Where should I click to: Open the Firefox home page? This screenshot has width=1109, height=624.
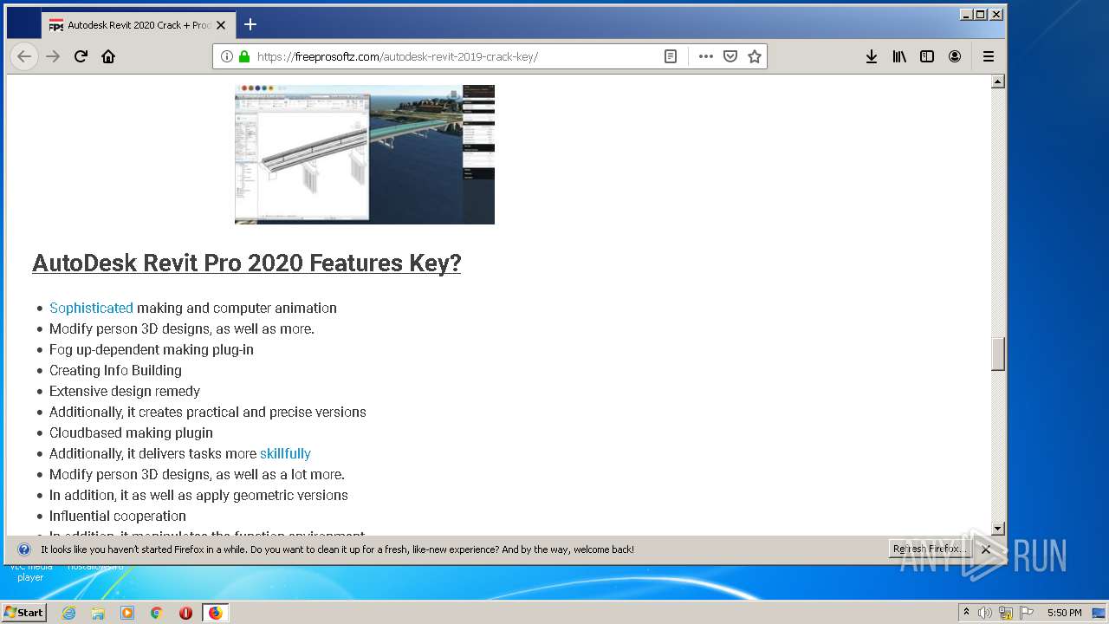tap(108, 56)
